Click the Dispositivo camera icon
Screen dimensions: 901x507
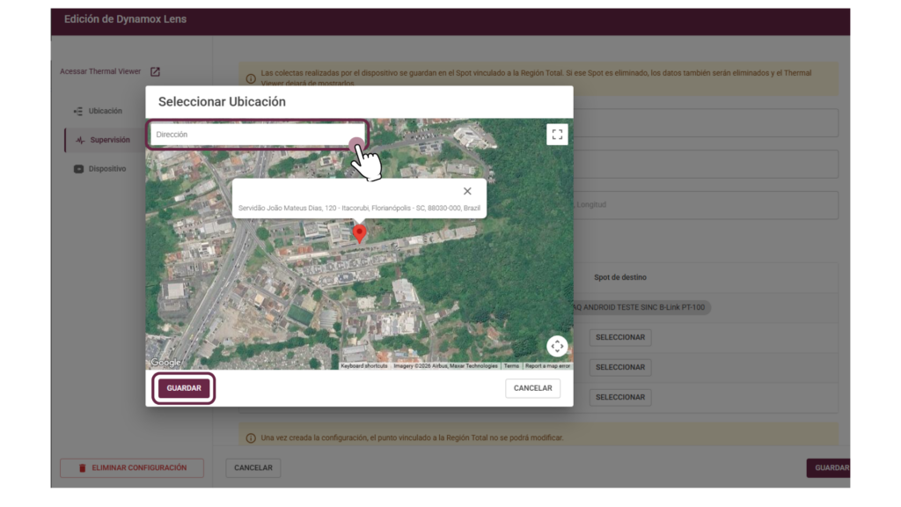78,169
